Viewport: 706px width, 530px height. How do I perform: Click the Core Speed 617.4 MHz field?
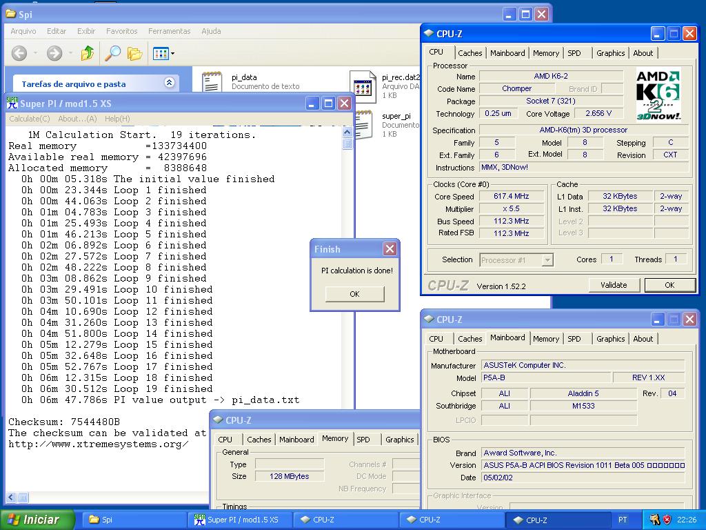point(511,196)
